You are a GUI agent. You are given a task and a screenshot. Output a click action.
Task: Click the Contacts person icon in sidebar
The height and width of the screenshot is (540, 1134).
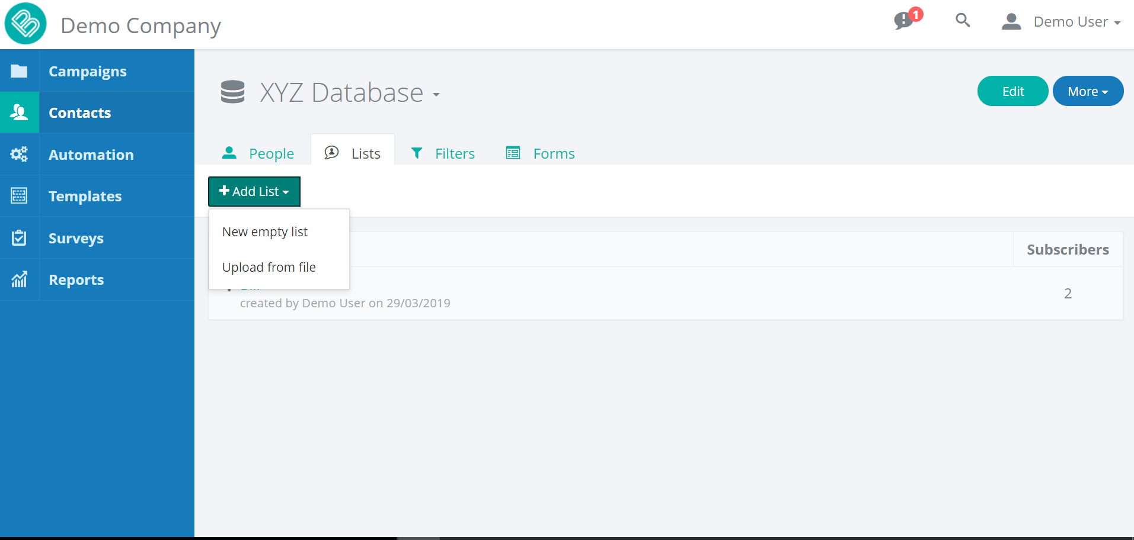click(19, 112)
